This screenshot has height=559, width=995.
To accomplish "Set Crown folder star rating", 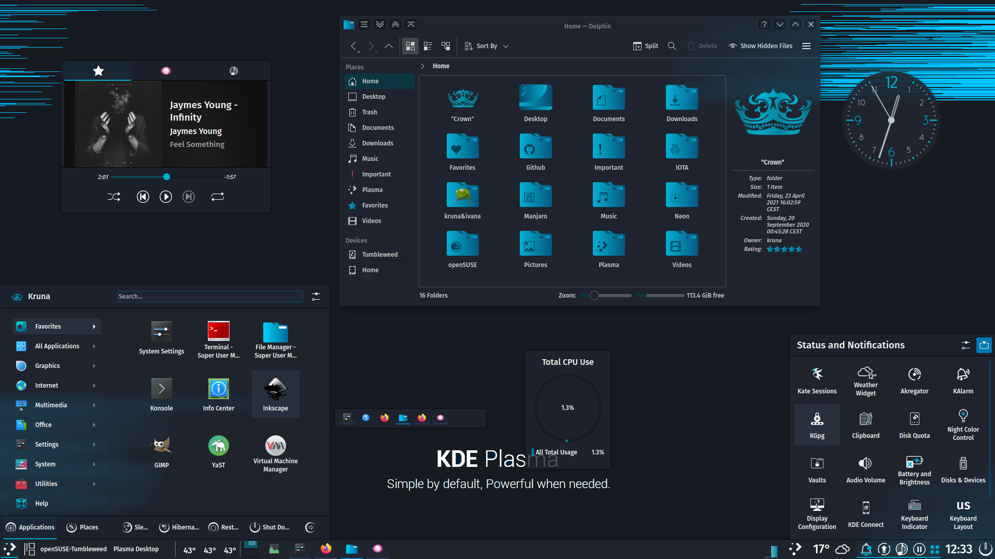I will tap(784, 249).
